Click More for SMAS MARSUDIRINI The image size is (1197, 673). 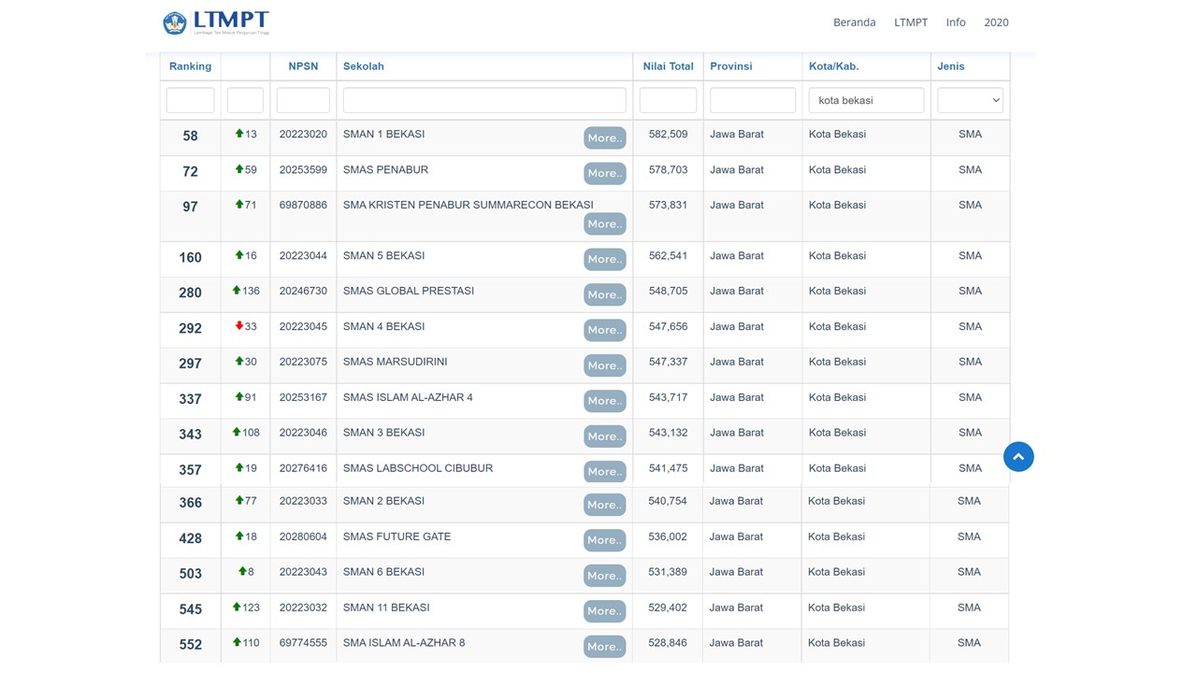point(605,366)
